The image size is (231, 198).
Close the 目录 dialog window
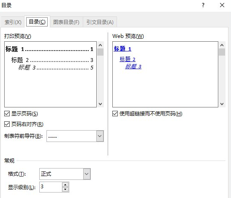point(222,5)
